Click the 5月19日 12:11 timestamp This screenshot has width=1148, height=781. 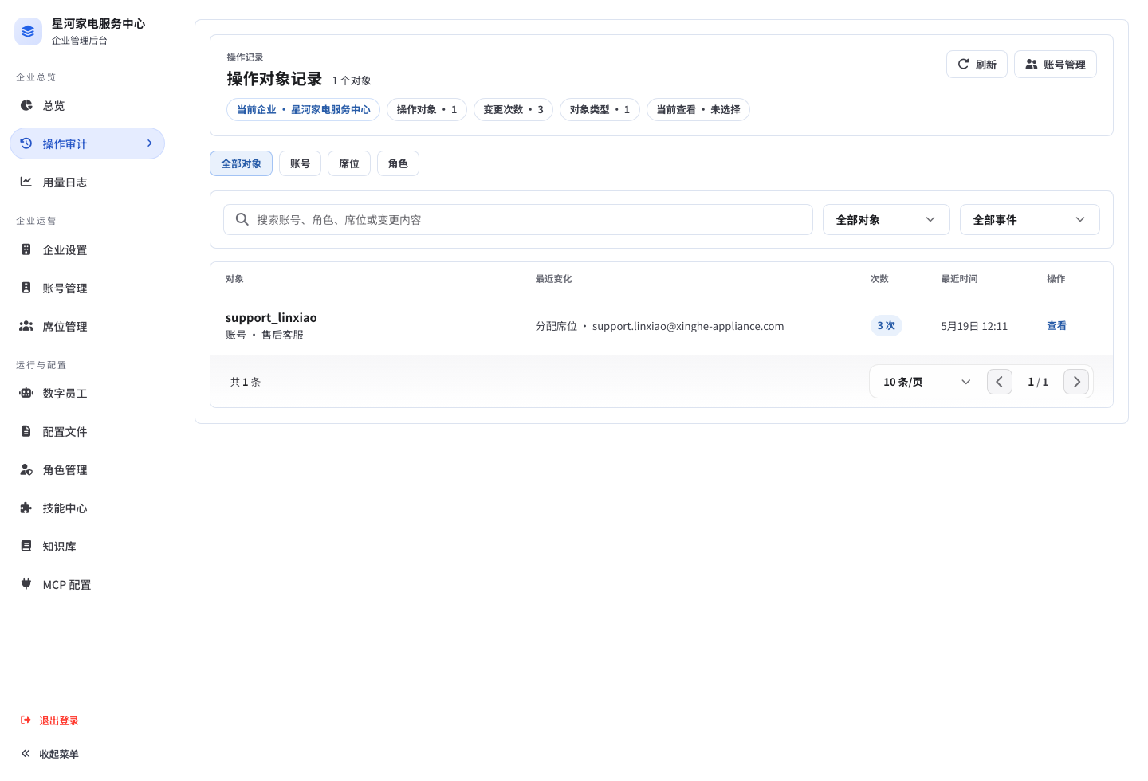click(x=974, y=326)
